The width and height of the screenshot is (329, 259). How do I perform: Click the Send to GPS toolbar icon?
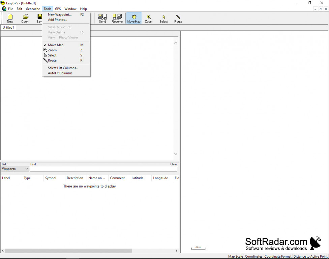tap(102, 18)
